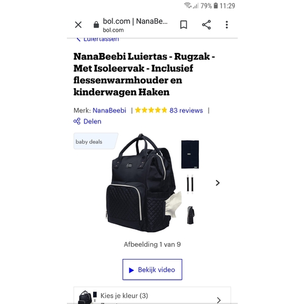Tap the bol.com address bar title
304x304 pixels.
(x=135, y=21)
